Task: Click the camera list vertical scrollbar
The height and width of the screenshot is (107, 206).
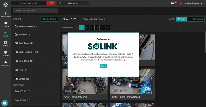Action: click(x=205, y=42)
